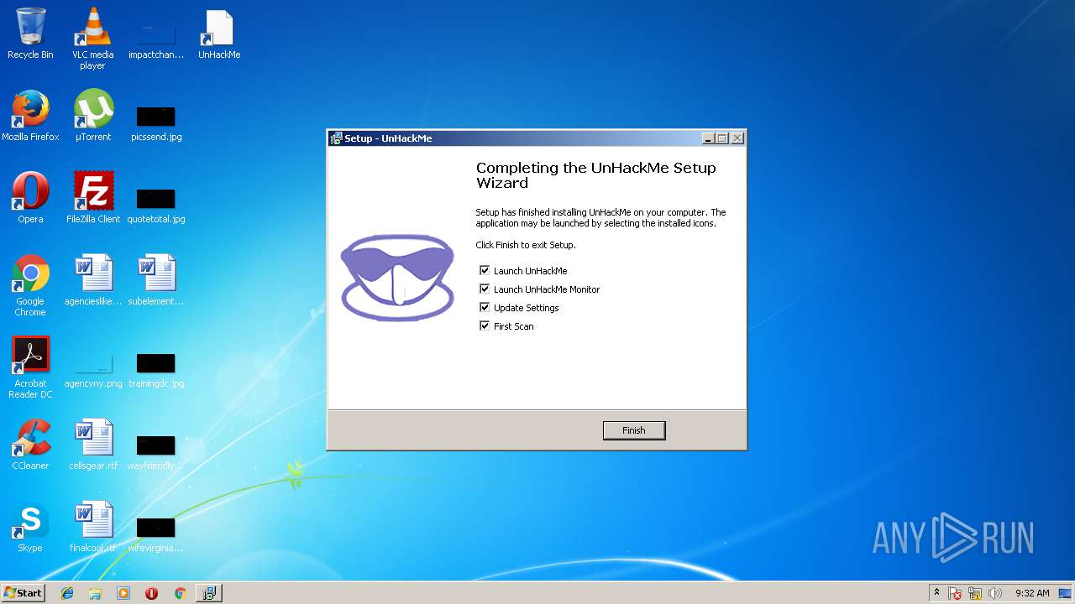Open Opera from the taskbar

(x=151, y=593)
